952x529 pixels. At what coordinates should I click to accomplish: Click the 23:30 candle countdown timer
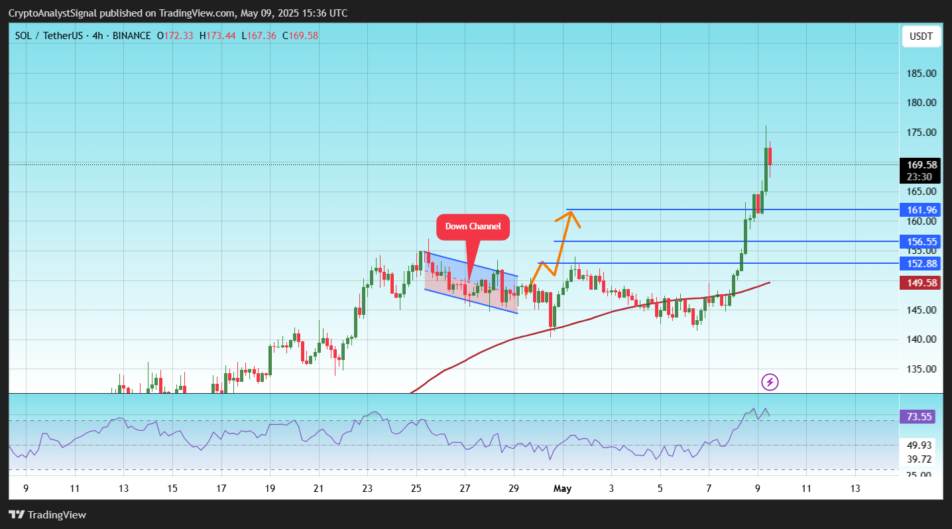(x=921, y=176)
